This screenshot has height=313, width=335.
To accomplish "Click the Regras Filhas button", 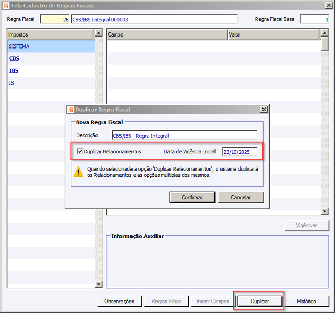I will 166,301.
